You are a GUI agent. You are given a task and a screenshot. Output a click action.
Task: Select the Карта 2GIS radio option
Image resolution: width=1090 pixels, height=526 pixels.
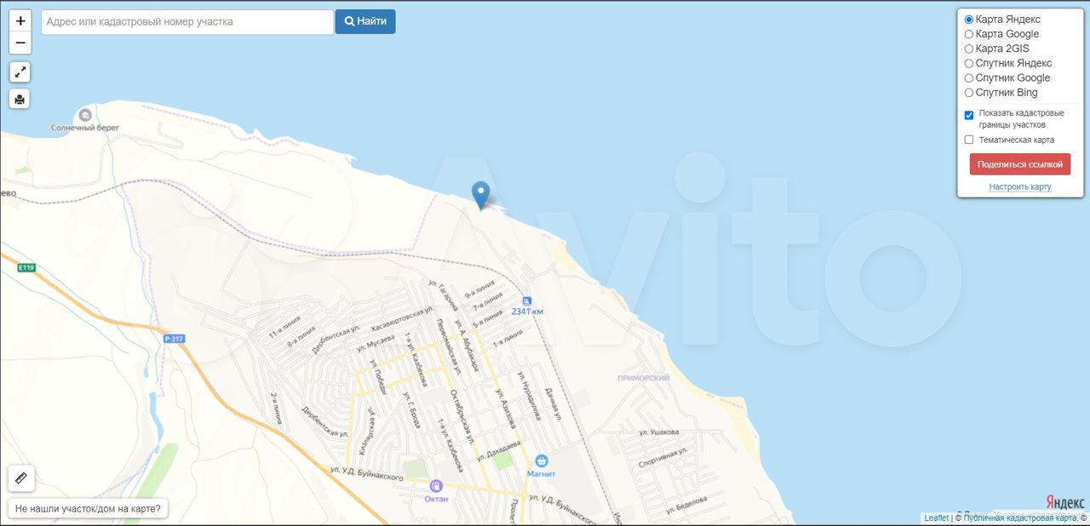coord(969,49)
